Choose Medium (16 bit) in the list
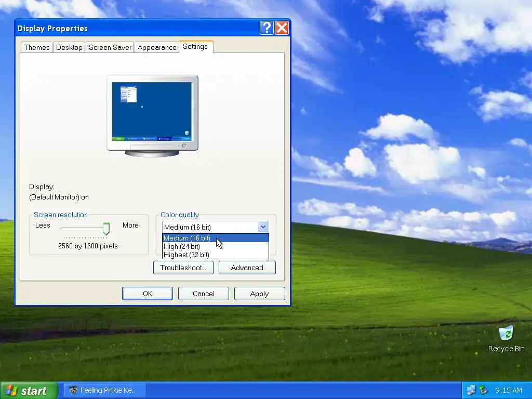The width and height of the screenshot is (532, 399). coord(216,238)
